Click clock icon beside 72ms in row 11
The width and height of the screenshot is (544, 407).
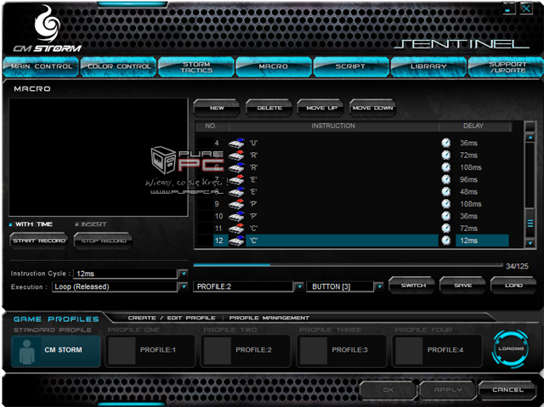coord(445,228)
